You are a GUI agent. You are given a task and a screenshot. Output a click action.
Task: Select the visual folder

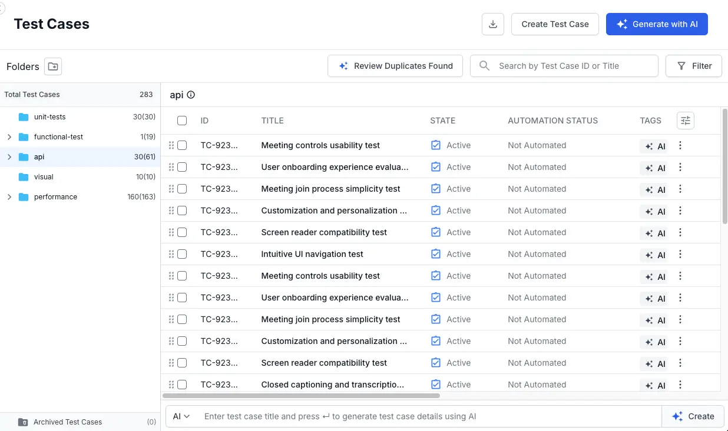tap(80, 177)
